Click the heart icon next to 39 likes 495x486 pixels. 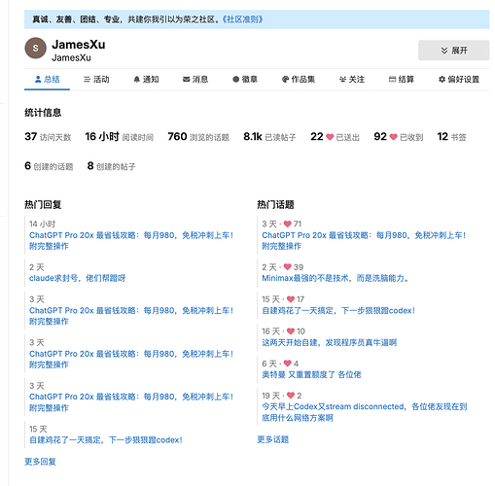coord(287,267)
